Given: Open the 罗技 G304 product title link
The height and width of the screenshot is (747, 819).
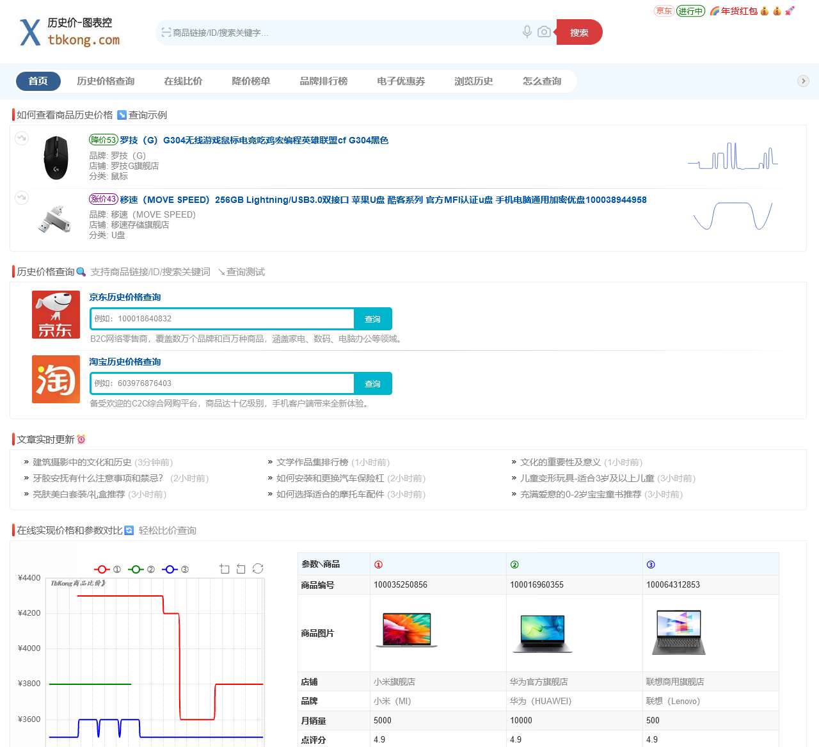Looking at the screenshot, I should [254, 140].
